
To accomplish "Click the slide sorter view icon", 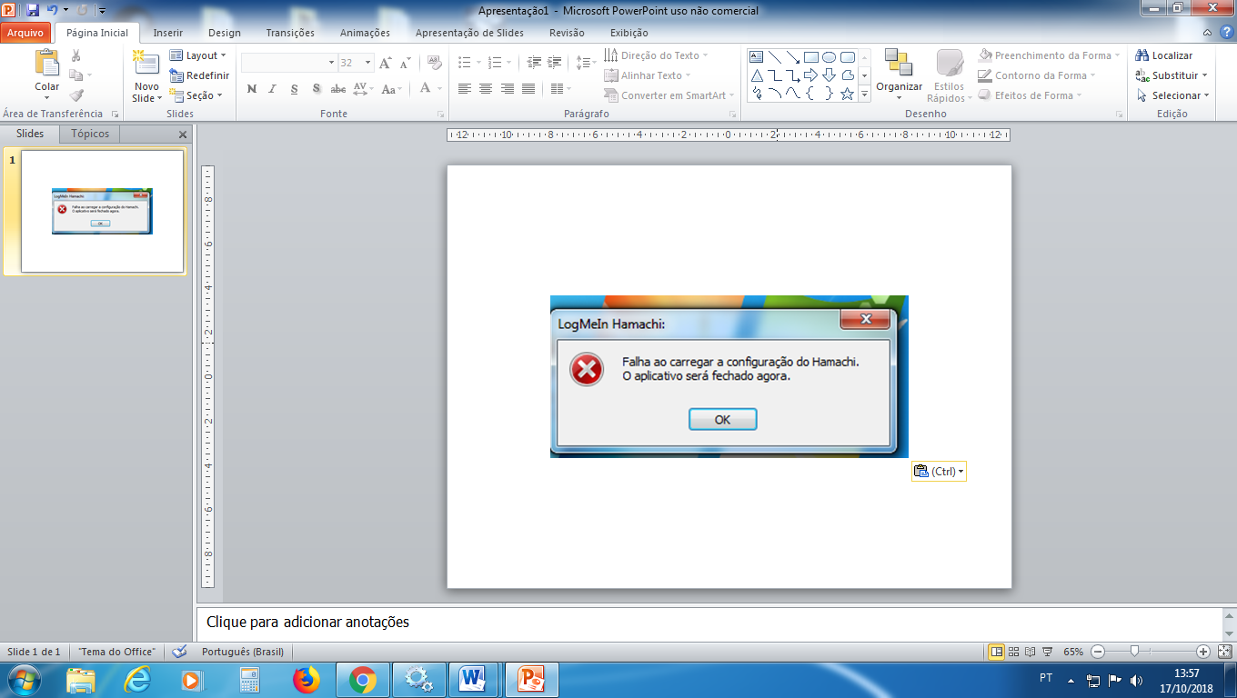I will 1013,652.
